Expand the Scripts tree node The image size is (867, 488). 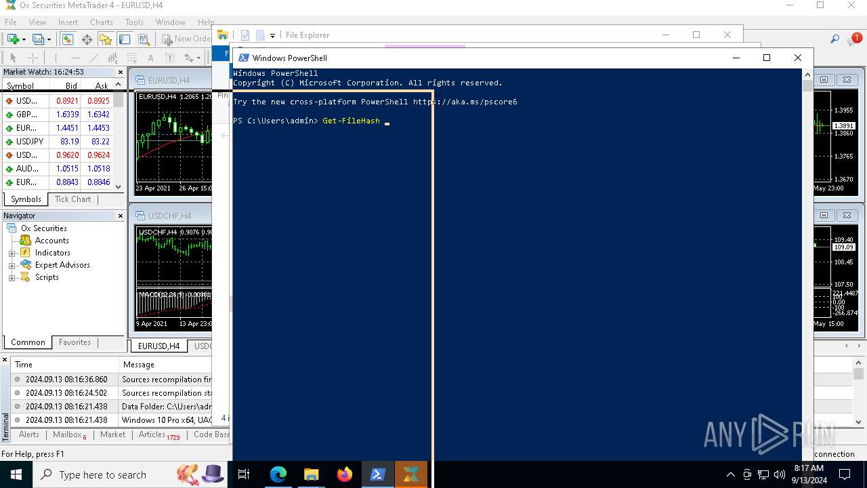click(12, 278)
